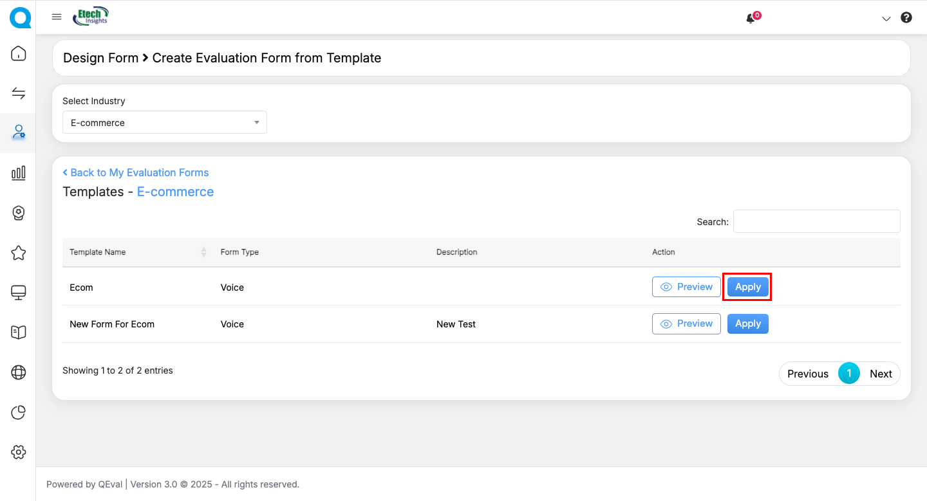Expand the user profile chevron in header

point(886,19)
